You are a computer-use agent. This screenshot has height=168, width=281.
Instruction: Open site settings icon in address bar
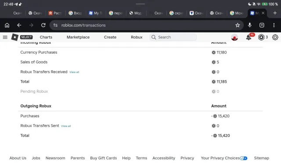(55, 25)
